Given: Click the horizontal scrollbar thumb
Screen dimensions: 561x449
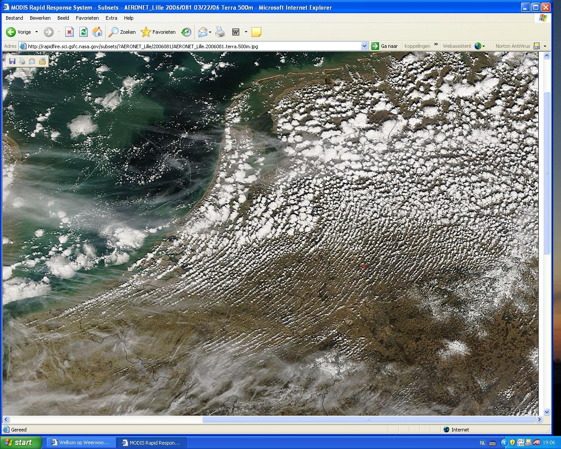Looking at the screenshot, I should (369, 420).
